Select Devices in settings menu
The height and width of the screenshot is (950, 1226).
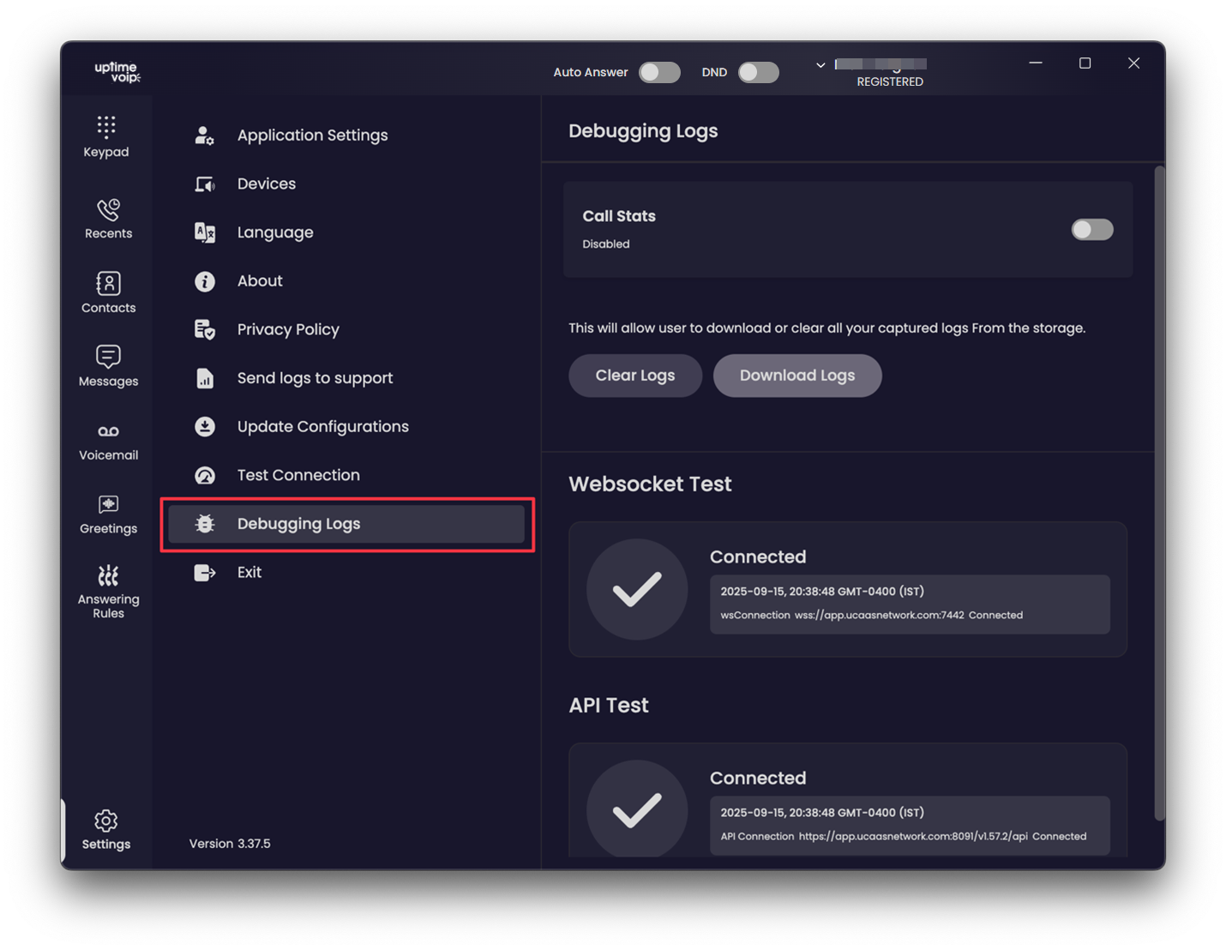point(266,184)
